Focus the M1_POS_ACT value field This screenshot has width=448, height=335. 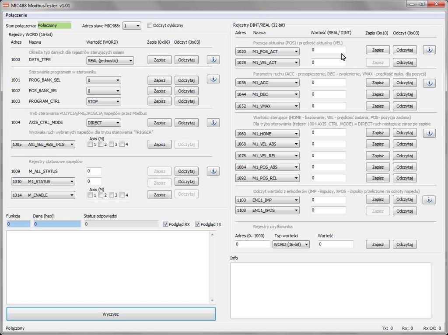[328, 50]
